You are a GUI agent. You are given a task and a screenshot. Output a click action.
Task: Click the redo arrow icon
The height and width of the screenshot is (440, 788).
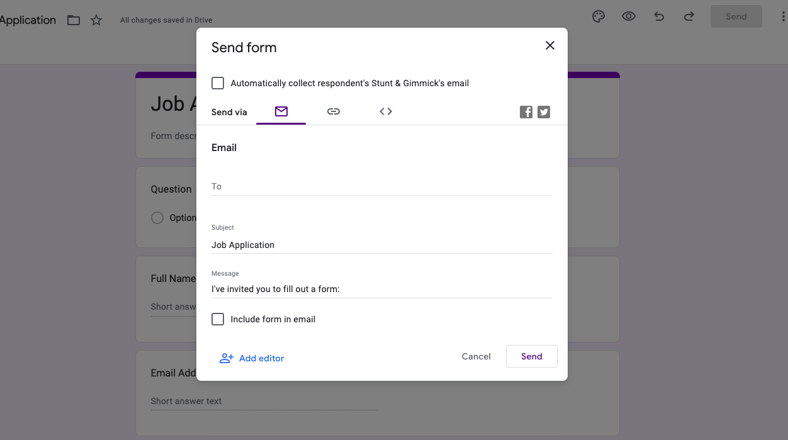[x=689, y=17]
